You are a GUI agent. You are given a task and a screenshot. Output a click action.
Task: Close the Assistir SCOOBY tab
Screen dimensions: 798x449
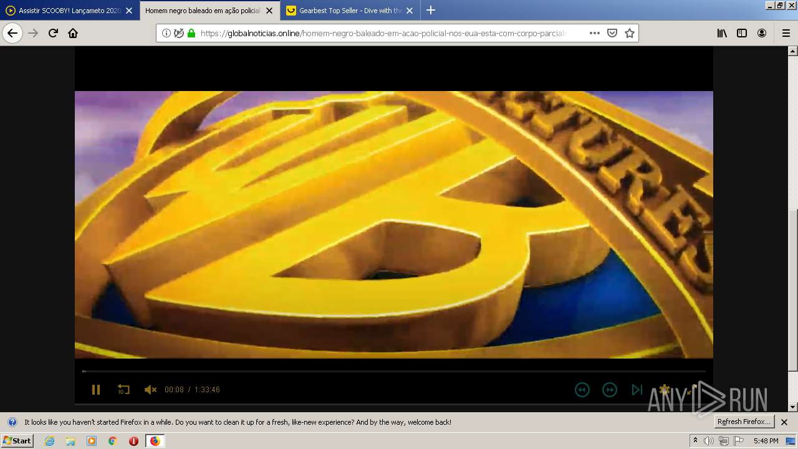click(x=129, y=11)
